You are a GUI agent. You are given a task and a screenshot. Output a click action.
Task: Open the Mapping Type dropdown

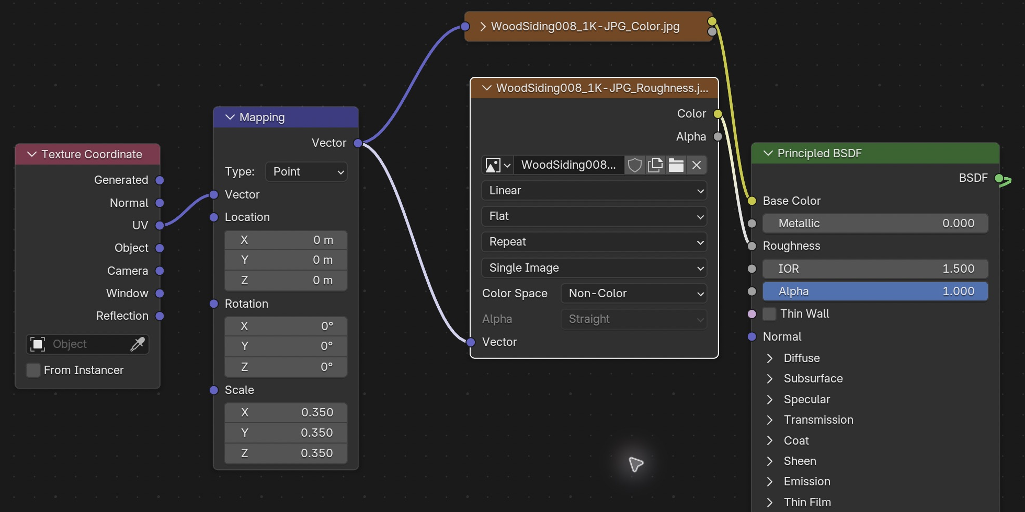pyautogui.click(x=306, y=172)
